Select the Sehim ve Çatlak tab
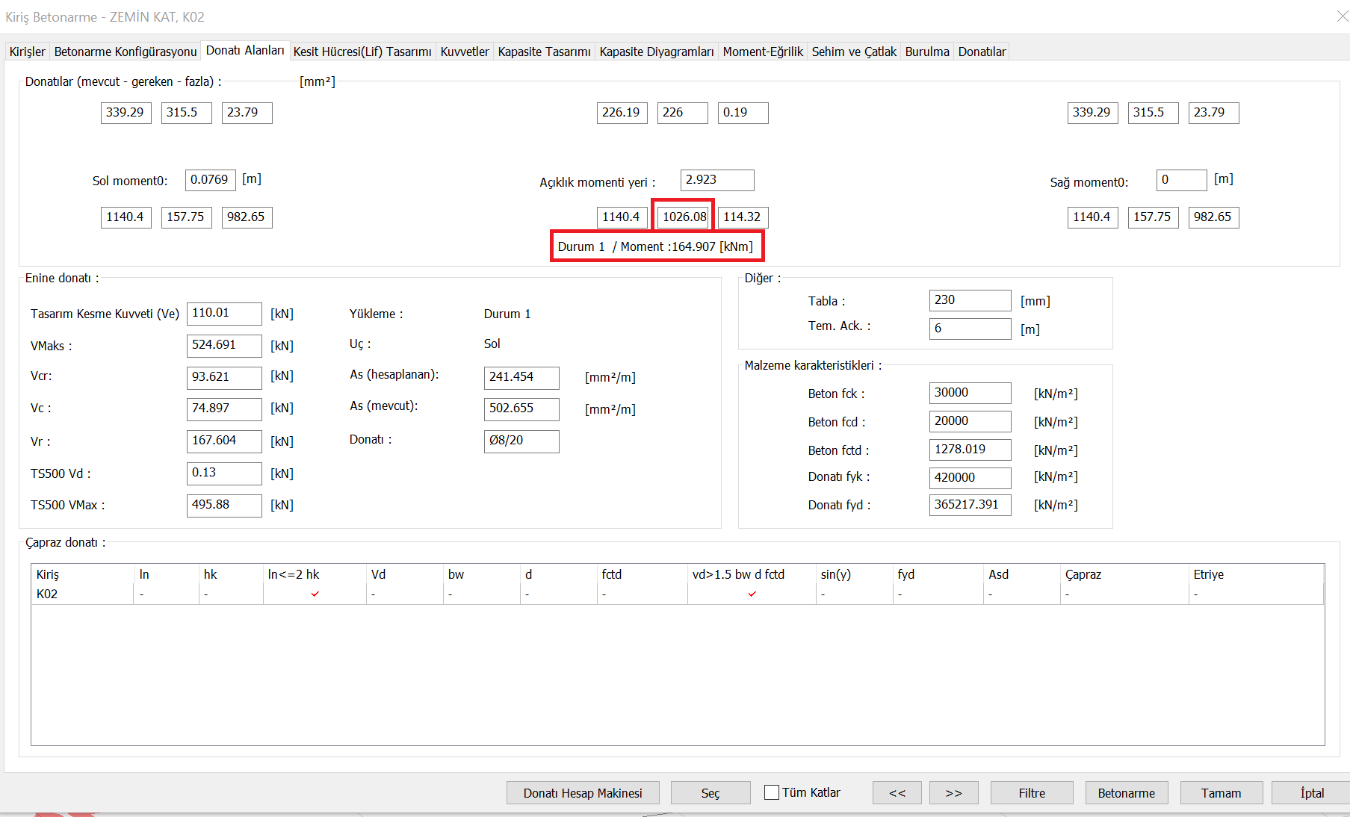This screenshot has width=1356, height=817. coord(853,52)
